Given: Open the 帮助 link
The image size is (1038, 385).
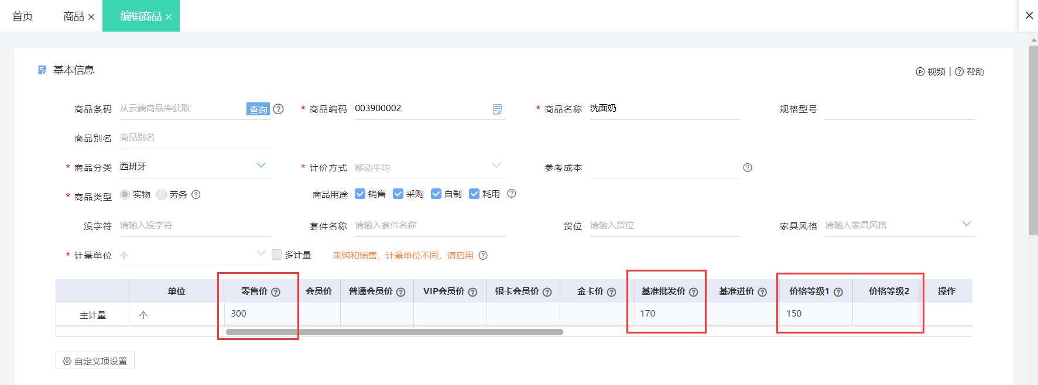Looking at the screenshot, I should click(x=970, y=71).
